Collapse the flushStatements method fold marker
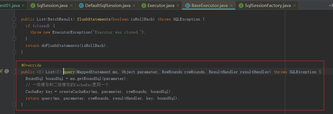The image size is (333, 114). pos(14,19)
